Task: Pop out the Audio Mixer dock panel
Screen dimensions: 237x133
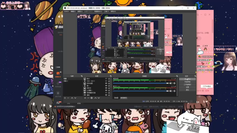Action: [177, 76]
